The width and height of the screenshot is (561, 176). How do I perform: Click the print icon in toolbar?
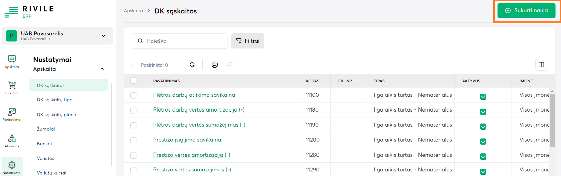tap(215, 65)
